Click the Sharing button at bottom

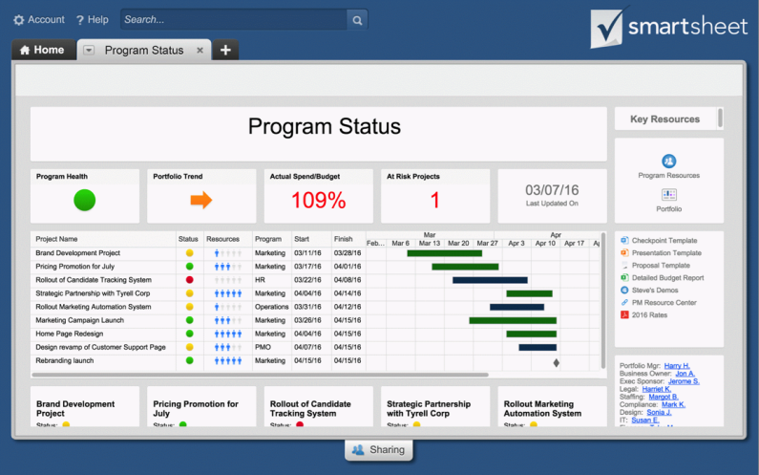(x=379, y=450)
